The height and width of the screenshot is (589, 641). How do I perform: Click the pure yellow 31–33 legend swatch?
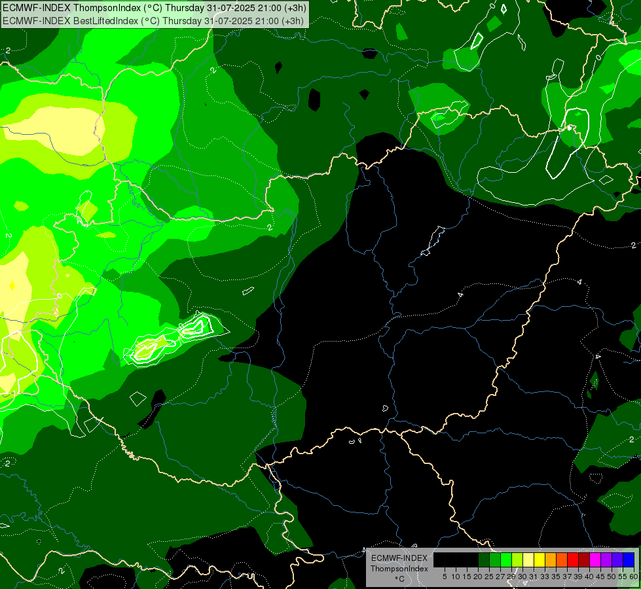click(540, 560)
